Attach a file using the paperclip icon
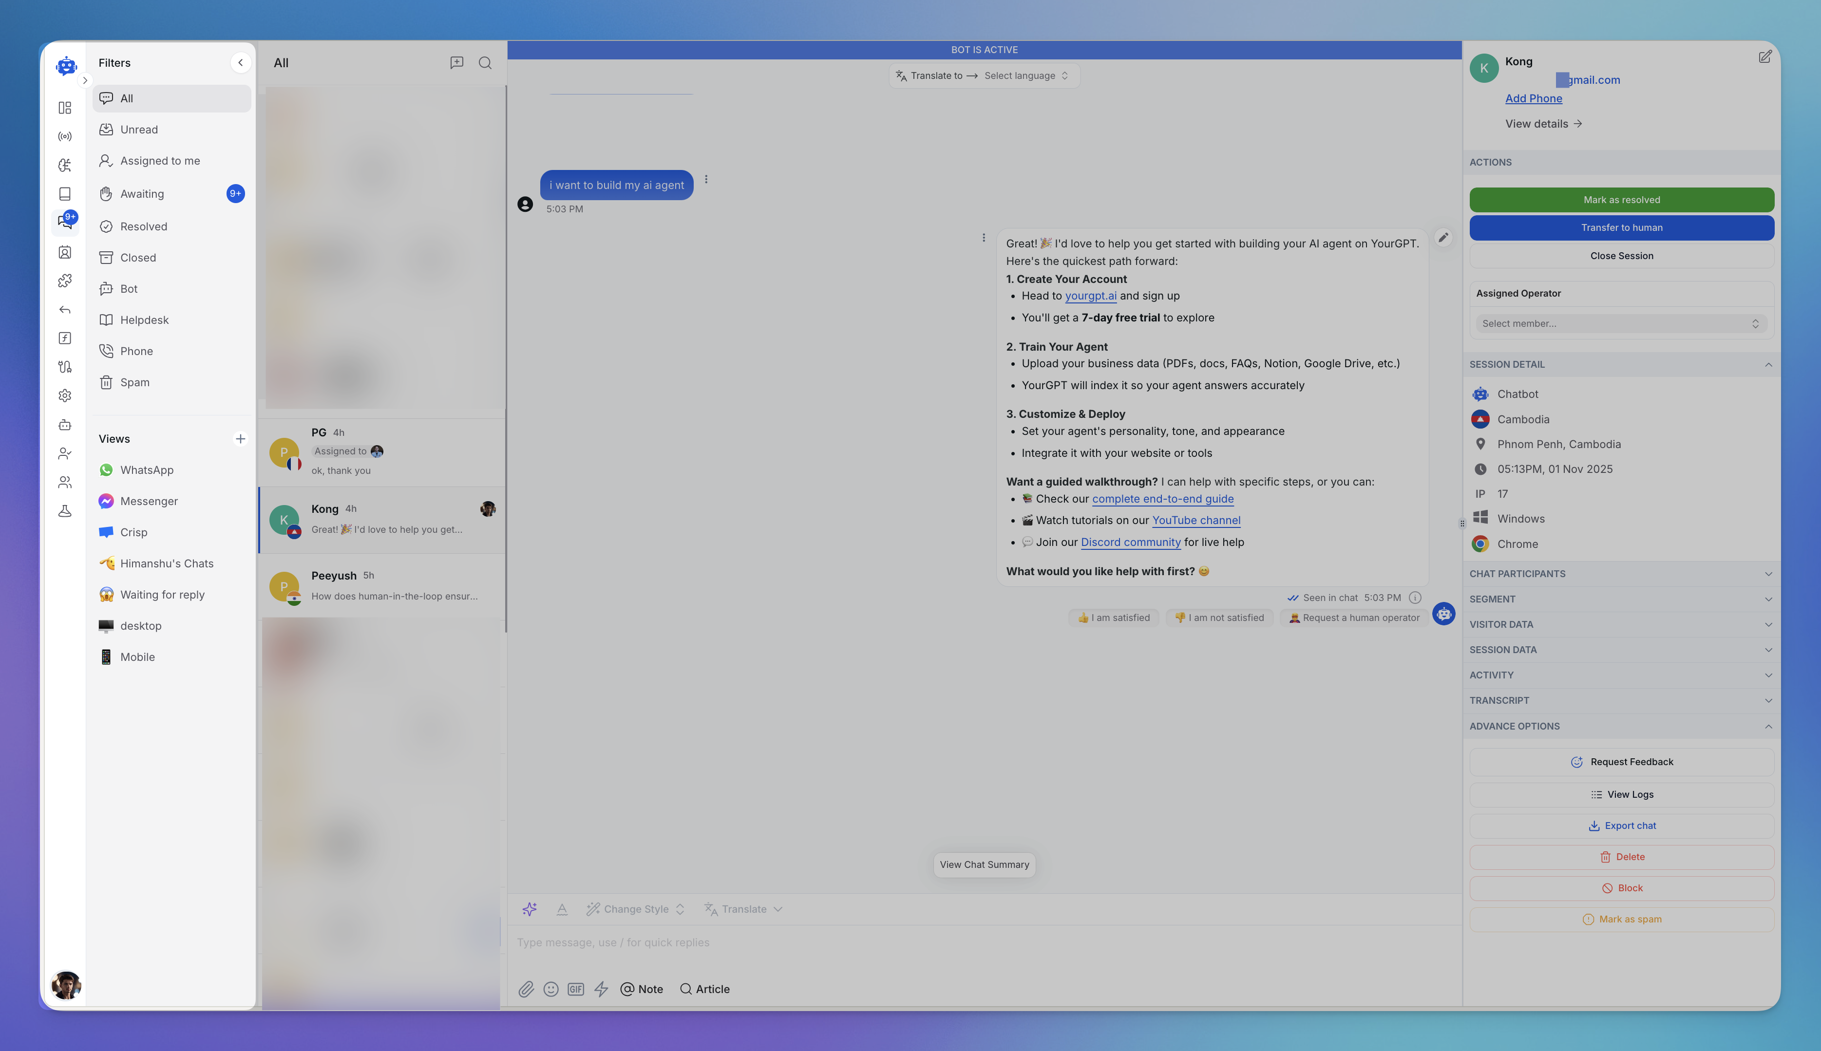This screenshot has width=1821, height=1051. coord(526,989)
